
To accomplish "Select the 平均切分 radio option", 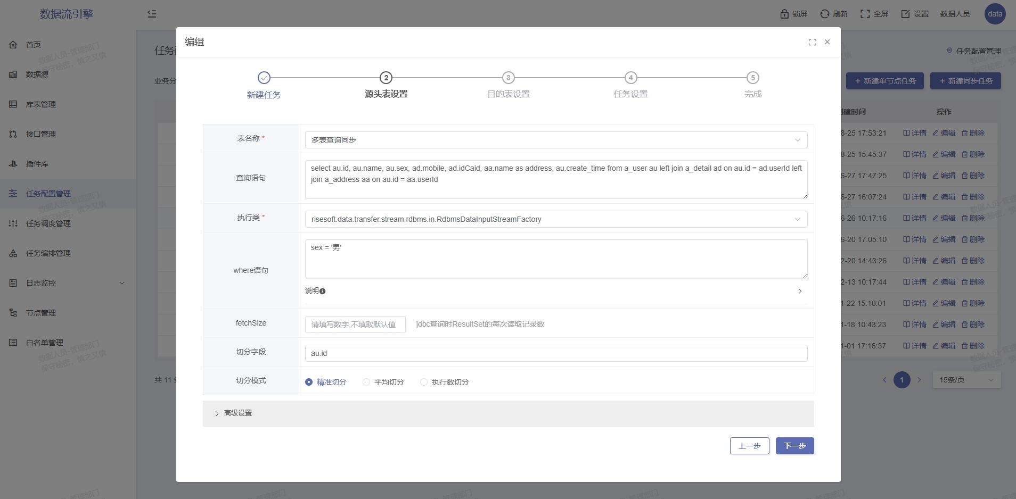I will [x=366, y=382].
